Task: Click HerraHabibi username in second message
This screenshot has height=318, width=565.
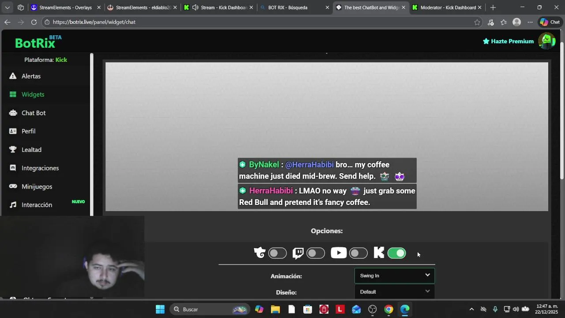Action: pos(271,191)
